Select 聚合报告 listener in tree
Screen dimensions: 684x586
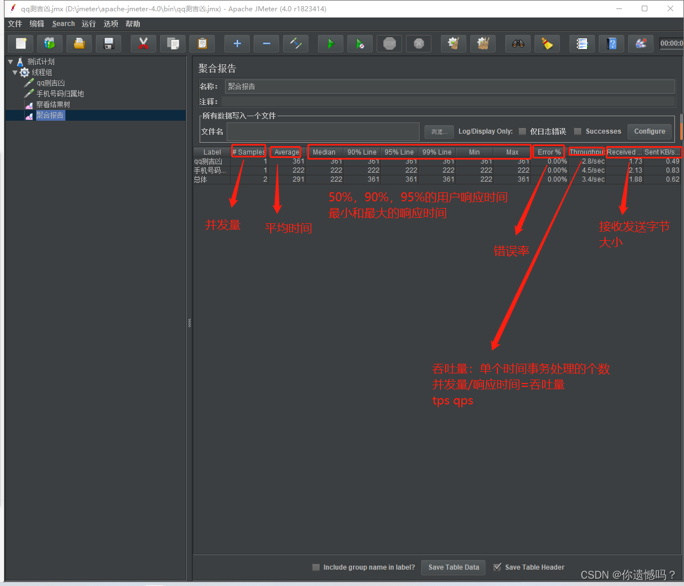50,115
